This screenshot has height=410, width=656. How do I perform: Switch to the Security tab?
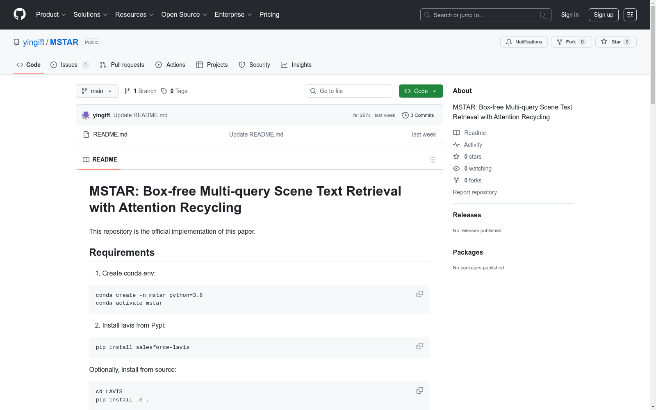[x=255, y=65]
